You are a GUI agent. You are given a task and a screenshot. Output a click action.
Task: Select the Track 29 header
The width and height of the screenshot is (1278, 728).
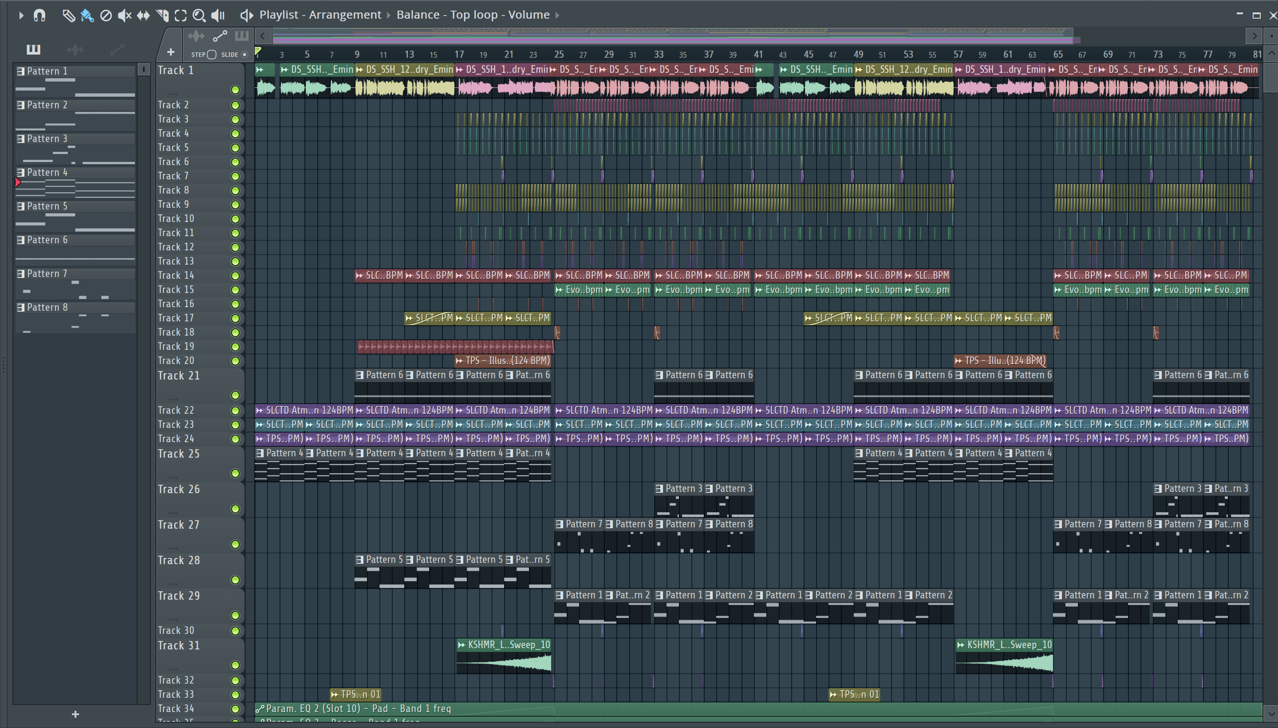(200, 605)
